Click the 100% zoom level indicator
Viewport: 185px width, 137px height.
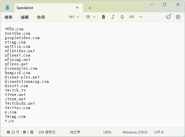tap(107, 132)
